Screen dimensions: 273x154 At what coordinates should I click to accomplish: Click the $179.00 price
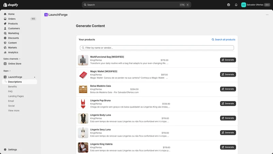coord(164,60)
